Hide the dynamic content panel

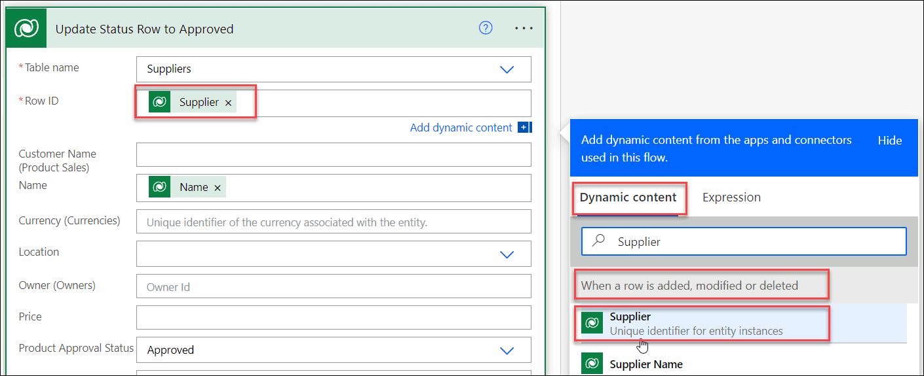889,141
